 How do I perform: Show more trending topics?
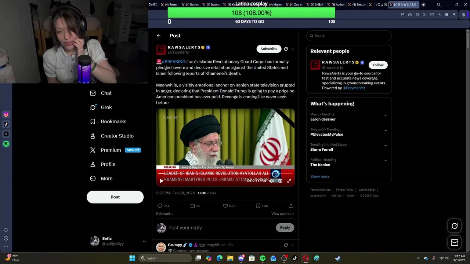(x=320, y=176)
